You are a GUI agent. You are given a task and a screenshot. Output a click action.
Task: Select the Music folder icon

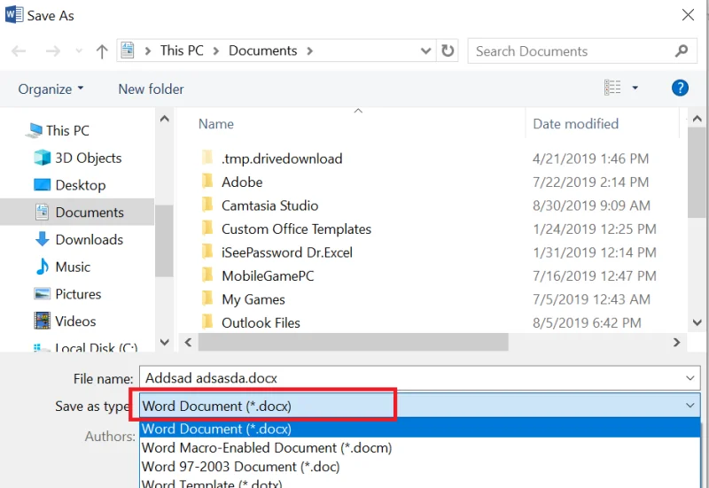coord(42,267)
